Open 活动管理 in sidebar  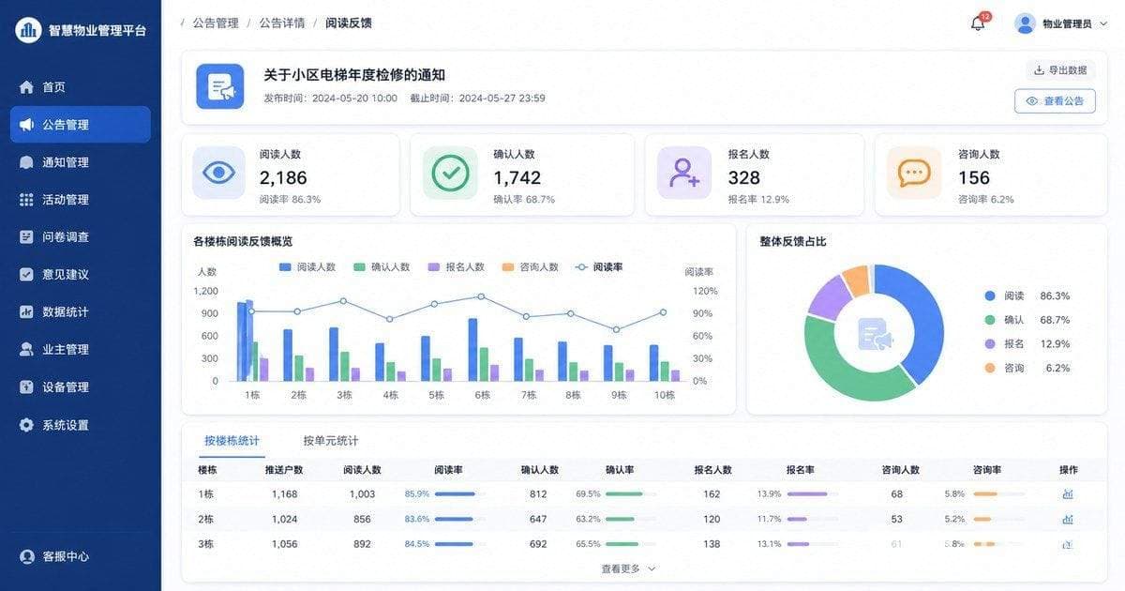click(81, 200)
